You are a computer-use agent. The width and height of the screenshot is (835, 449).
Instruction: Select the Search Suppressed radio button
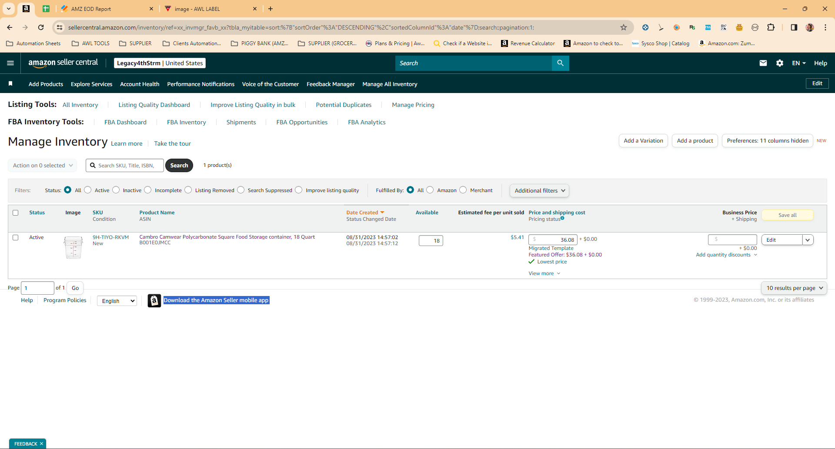[241, 190]
